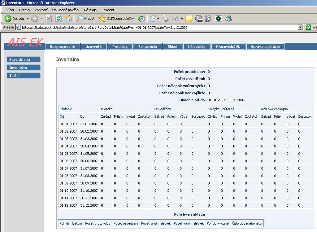Viewport: 317px width, 232px height.
Task: Click the Print printer icon
Action: (x=165, y=19)
